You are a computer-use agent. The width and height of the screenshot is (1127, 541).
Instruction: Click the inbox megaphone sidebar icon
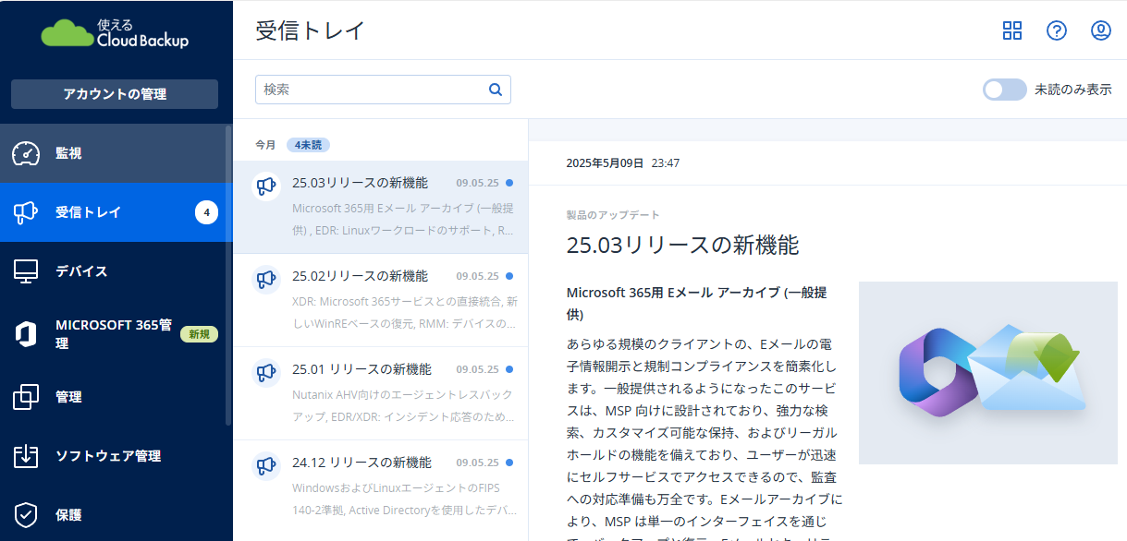click(x=26, y=212)
